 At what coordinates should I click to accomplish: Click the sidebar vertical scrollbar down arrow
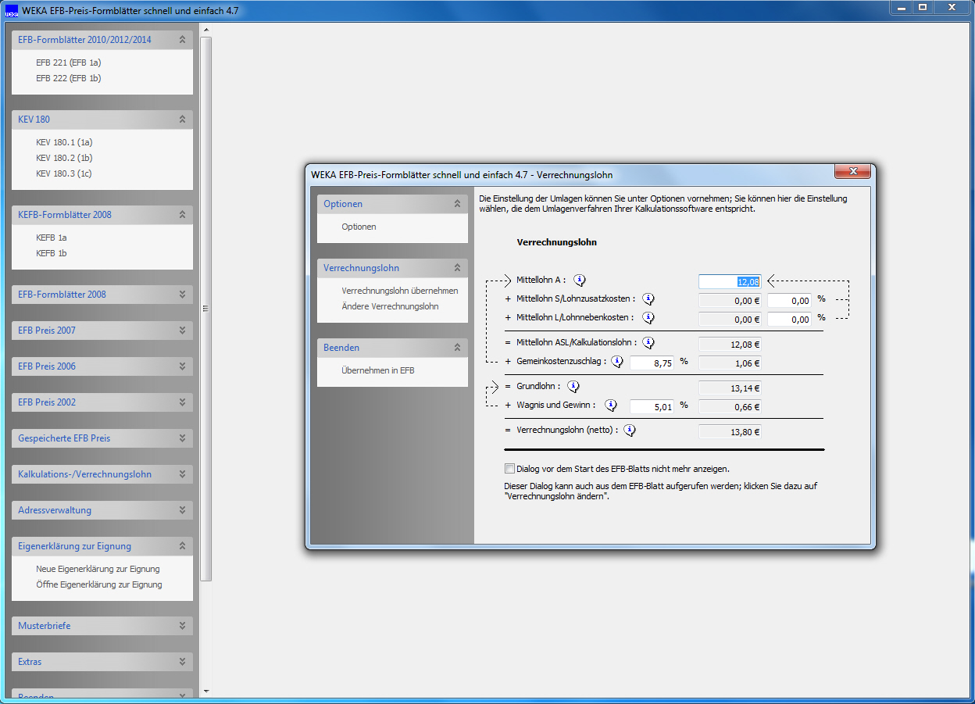coord(206,691)
